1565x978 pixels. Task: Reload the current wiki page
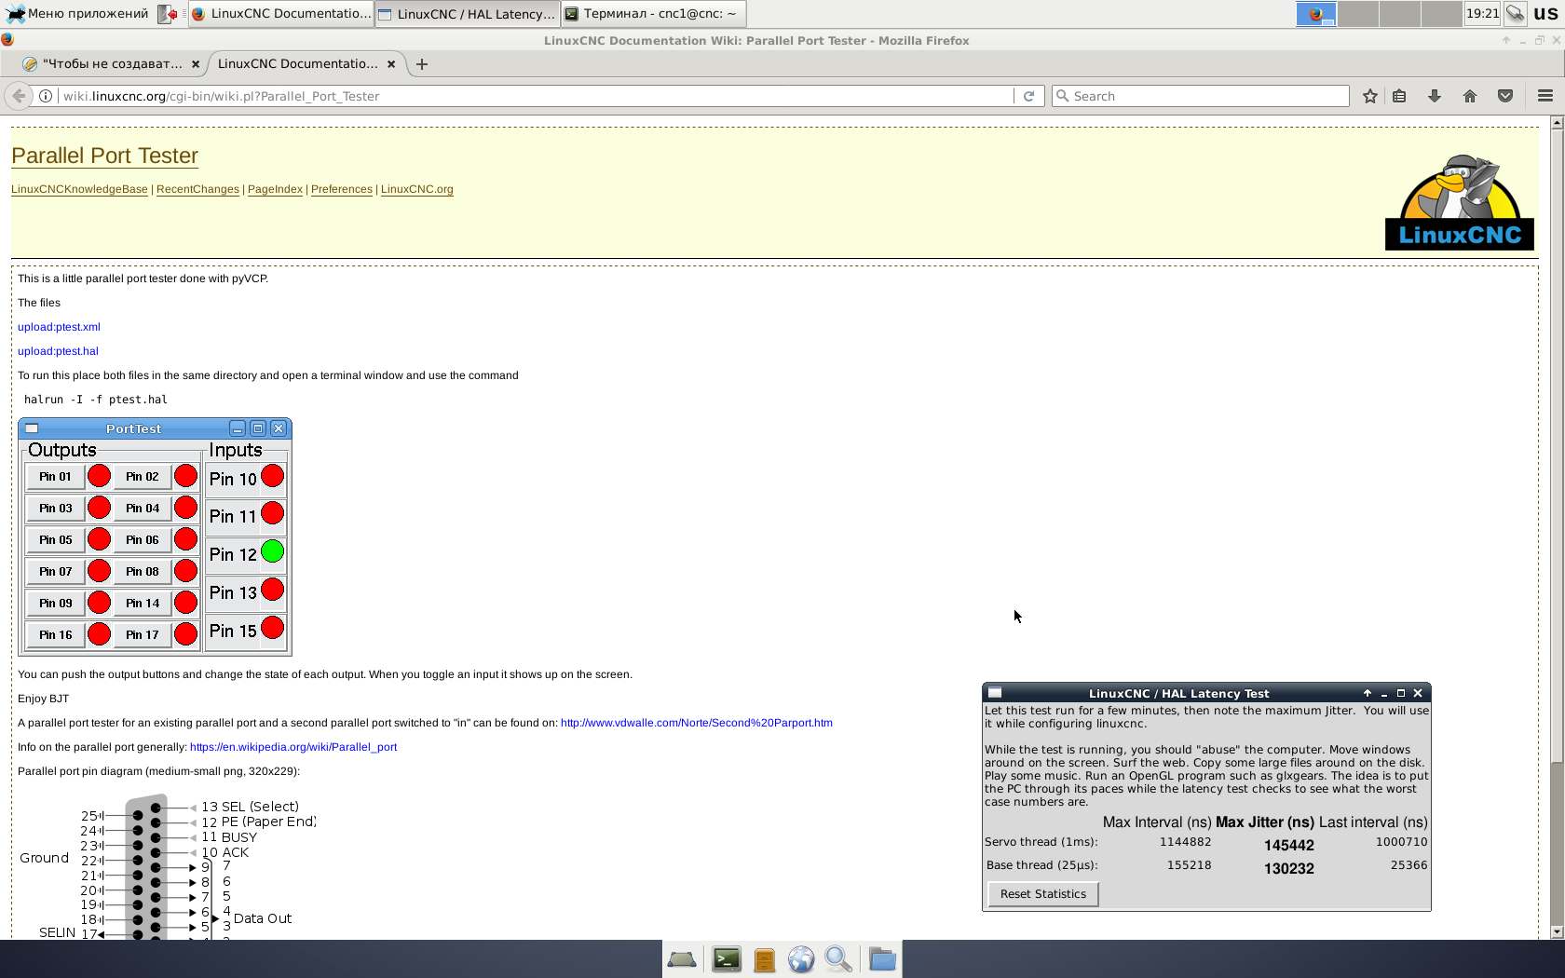click(x=1028, y=96)
